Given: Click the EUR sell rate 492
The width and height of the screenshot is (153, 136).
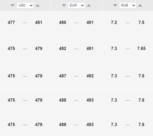Looking at the screenshot, I should (x=90, y=76).
